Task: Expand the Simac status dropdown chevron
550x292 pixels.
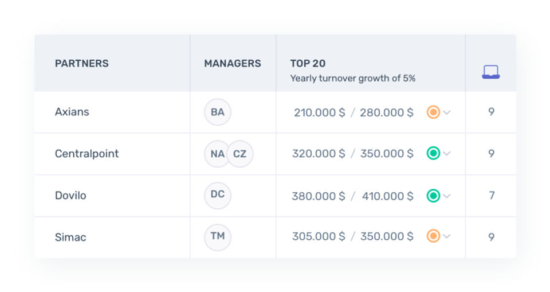Action: pos(447,236)
